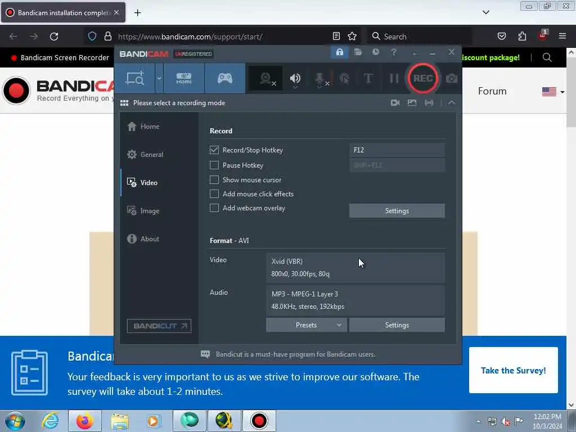This screenshot has width=576, height=432.
Task: Bookmark page with the star icon
Action: 352,36
